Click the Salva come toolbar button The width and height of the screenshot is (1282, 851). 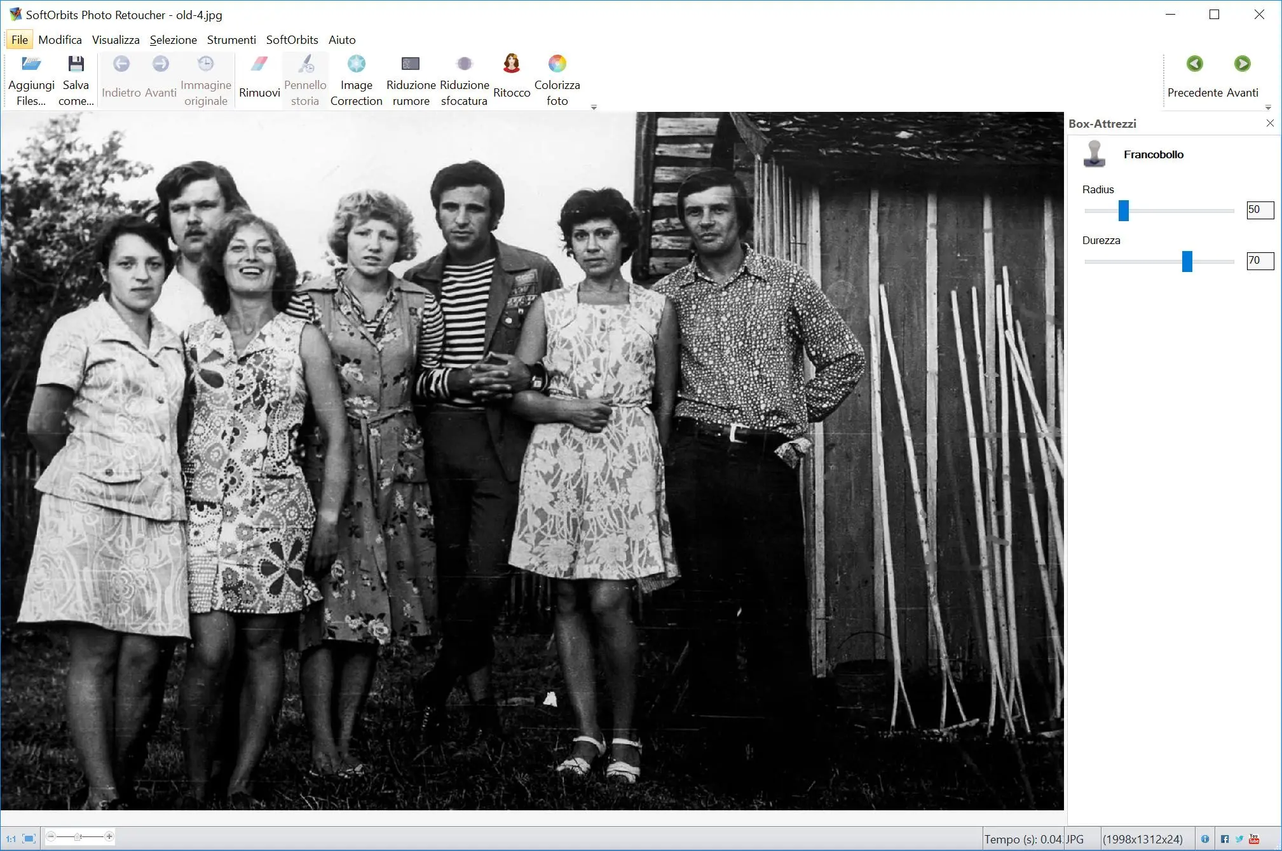pos(75,78)
